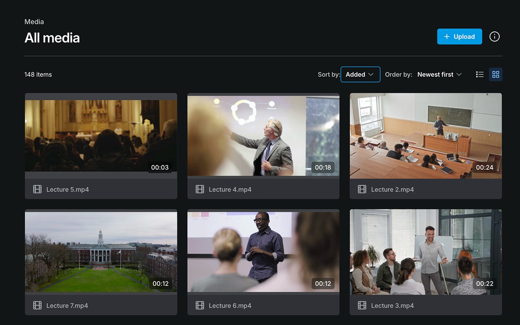Open the Sort by Added dropdown
This screenshot has height=325, width=520.
click(360, 74)
